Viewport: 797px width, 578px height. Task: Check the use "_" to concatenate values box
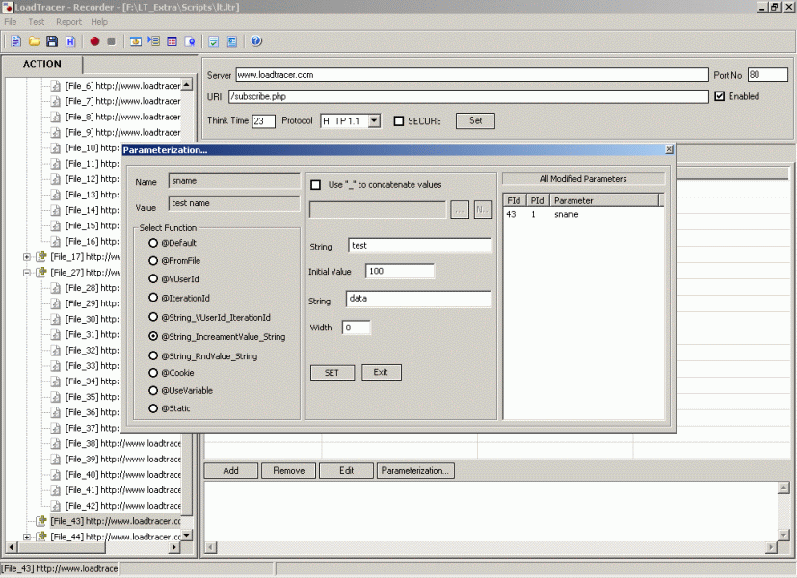[x=315, y=184]
